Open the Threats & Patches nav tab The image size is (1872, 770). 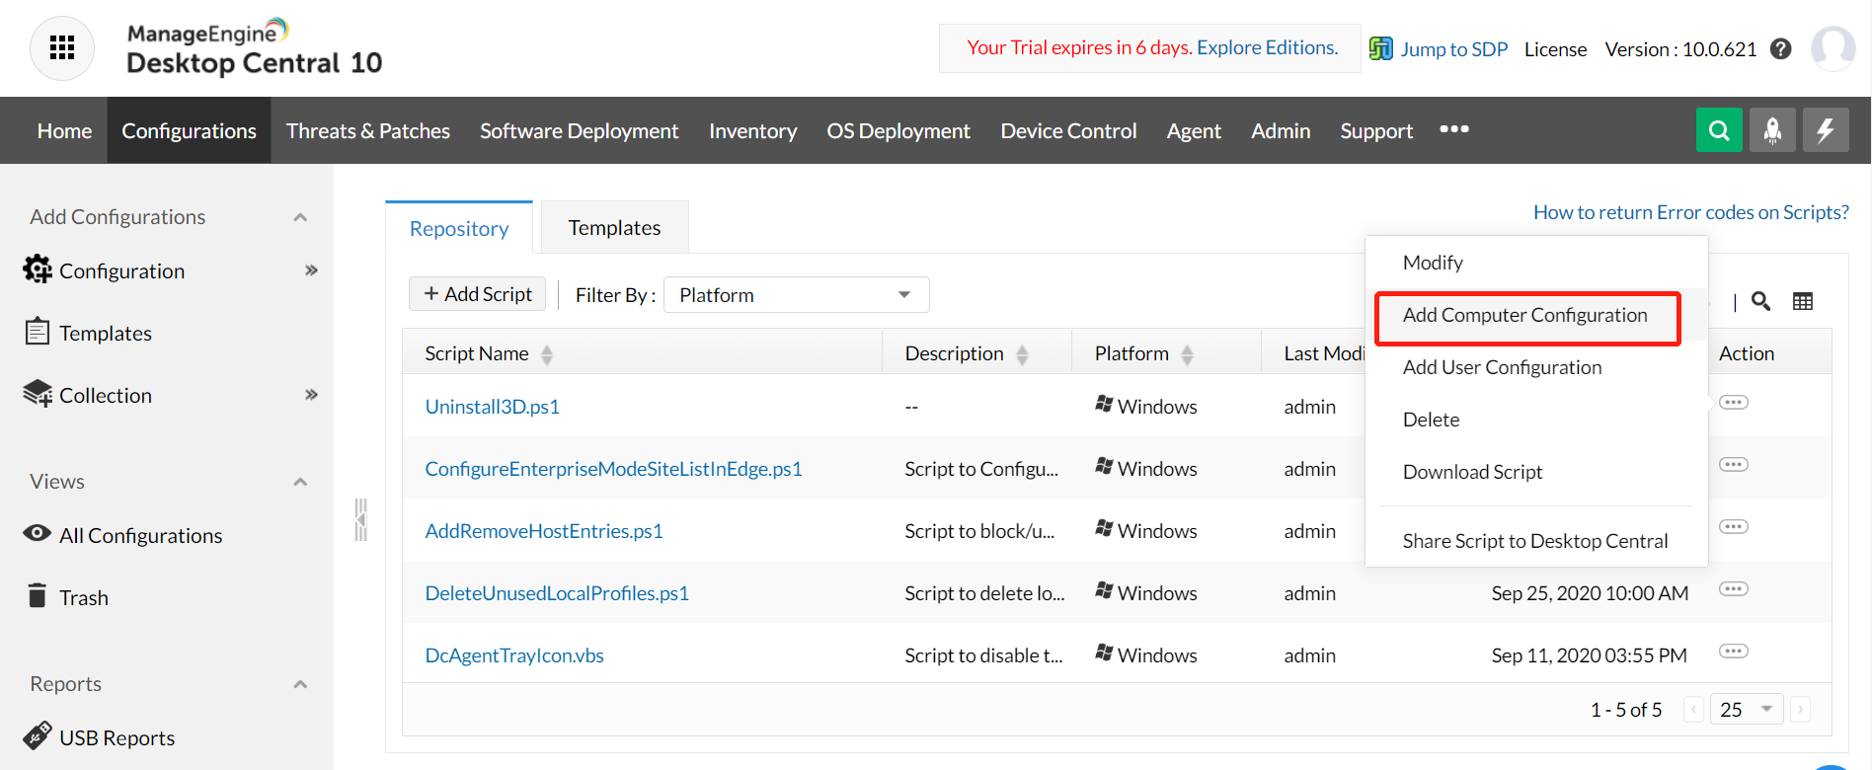coord(368,130)
